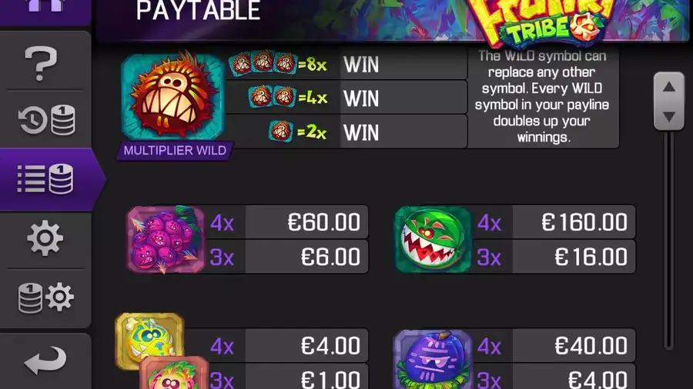Click the scroll down arrow
This screenshot has height=389, width=693.
(668, 116)
